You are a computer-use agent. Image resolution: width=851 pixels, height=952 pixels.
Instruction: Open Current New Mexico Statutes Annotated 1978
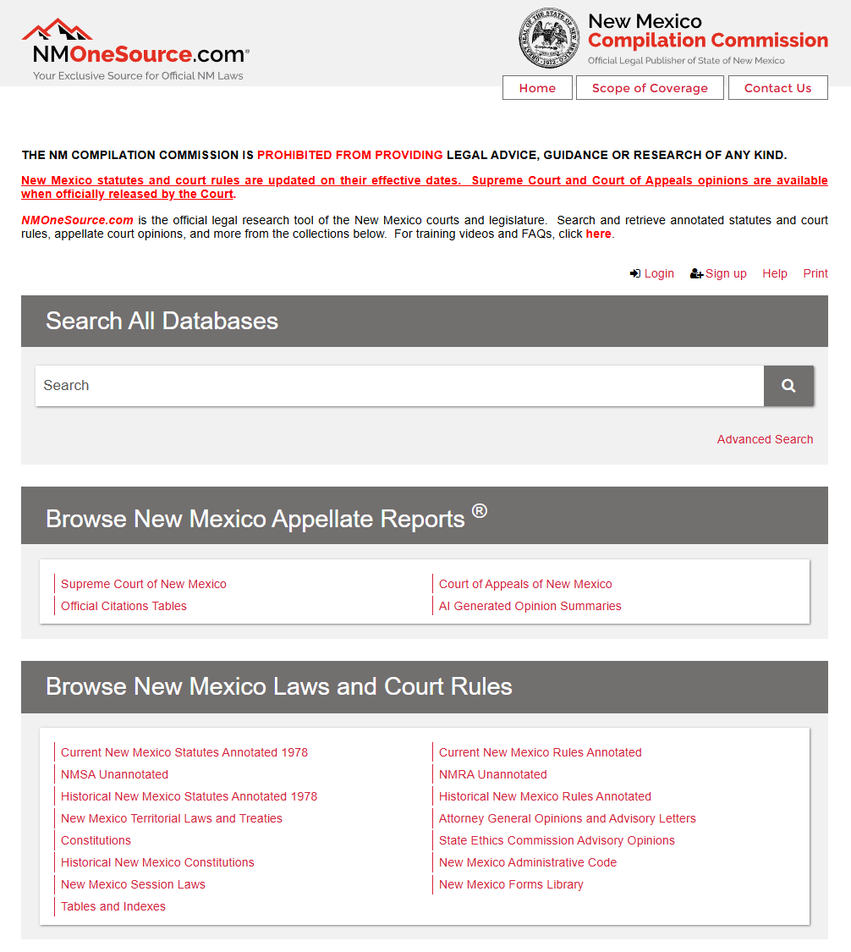(184, 752)
